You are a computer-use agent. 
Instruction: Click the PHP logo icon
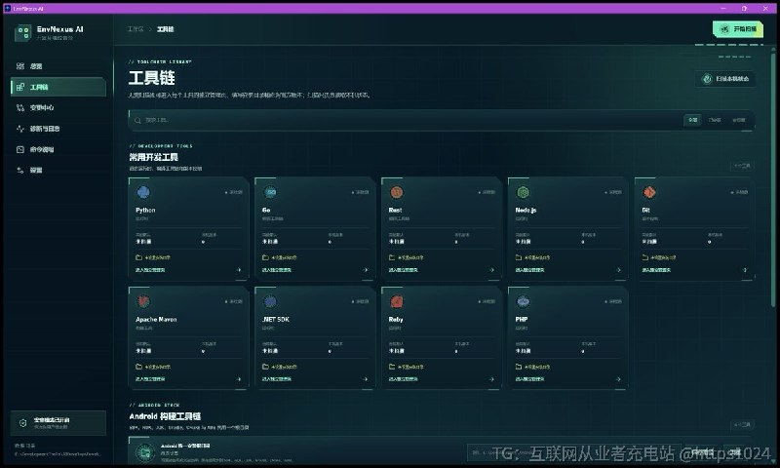click(523, 301)
